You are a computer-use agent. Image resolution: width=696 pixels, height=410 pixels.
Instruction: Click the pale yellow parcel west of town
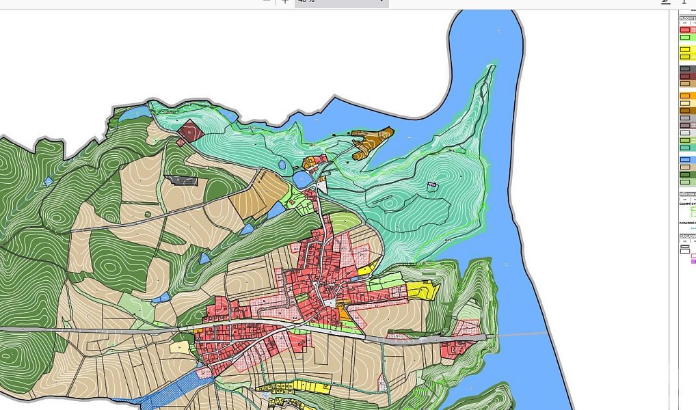(x=180, y=347)
